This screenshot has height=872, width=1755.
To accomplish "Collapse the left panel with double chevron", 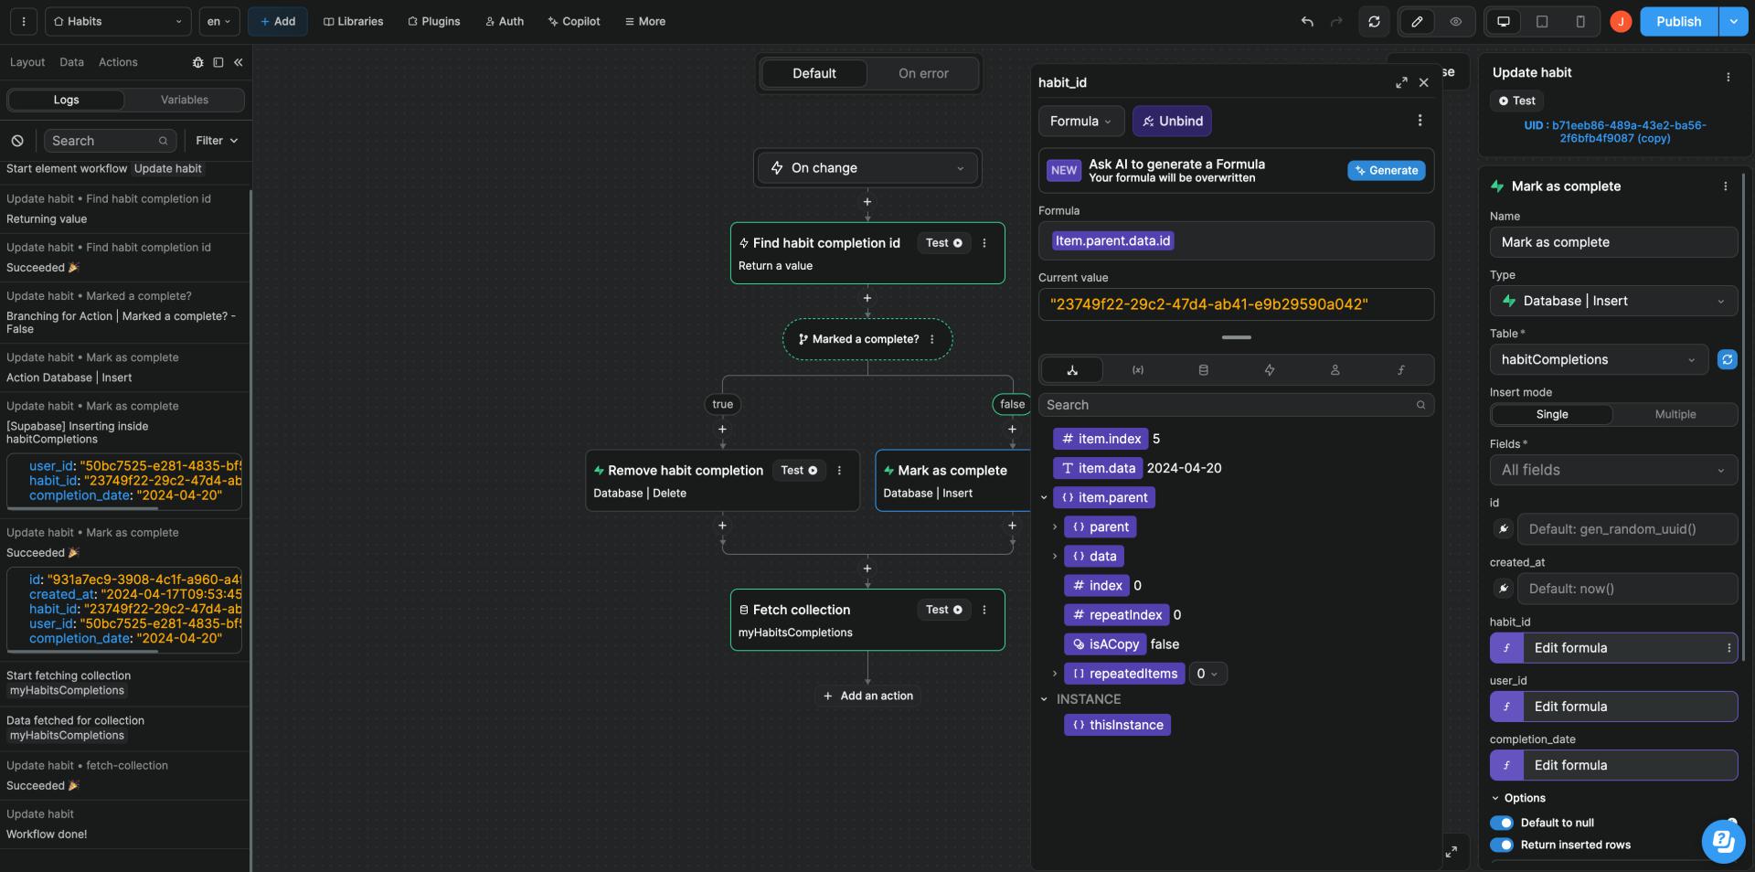I will pyautogui.click(x=239, y=62).
